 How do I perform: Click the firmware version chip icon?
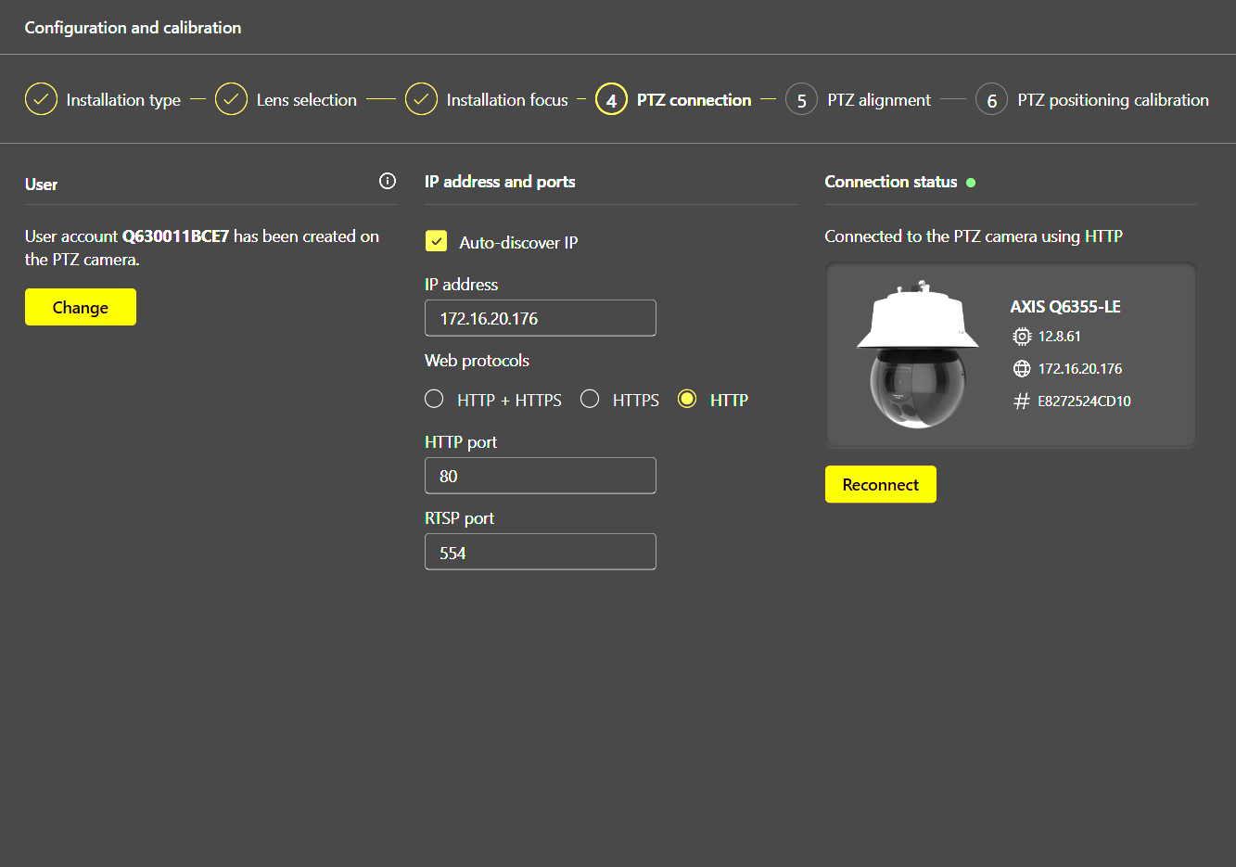coord(1022,337)
